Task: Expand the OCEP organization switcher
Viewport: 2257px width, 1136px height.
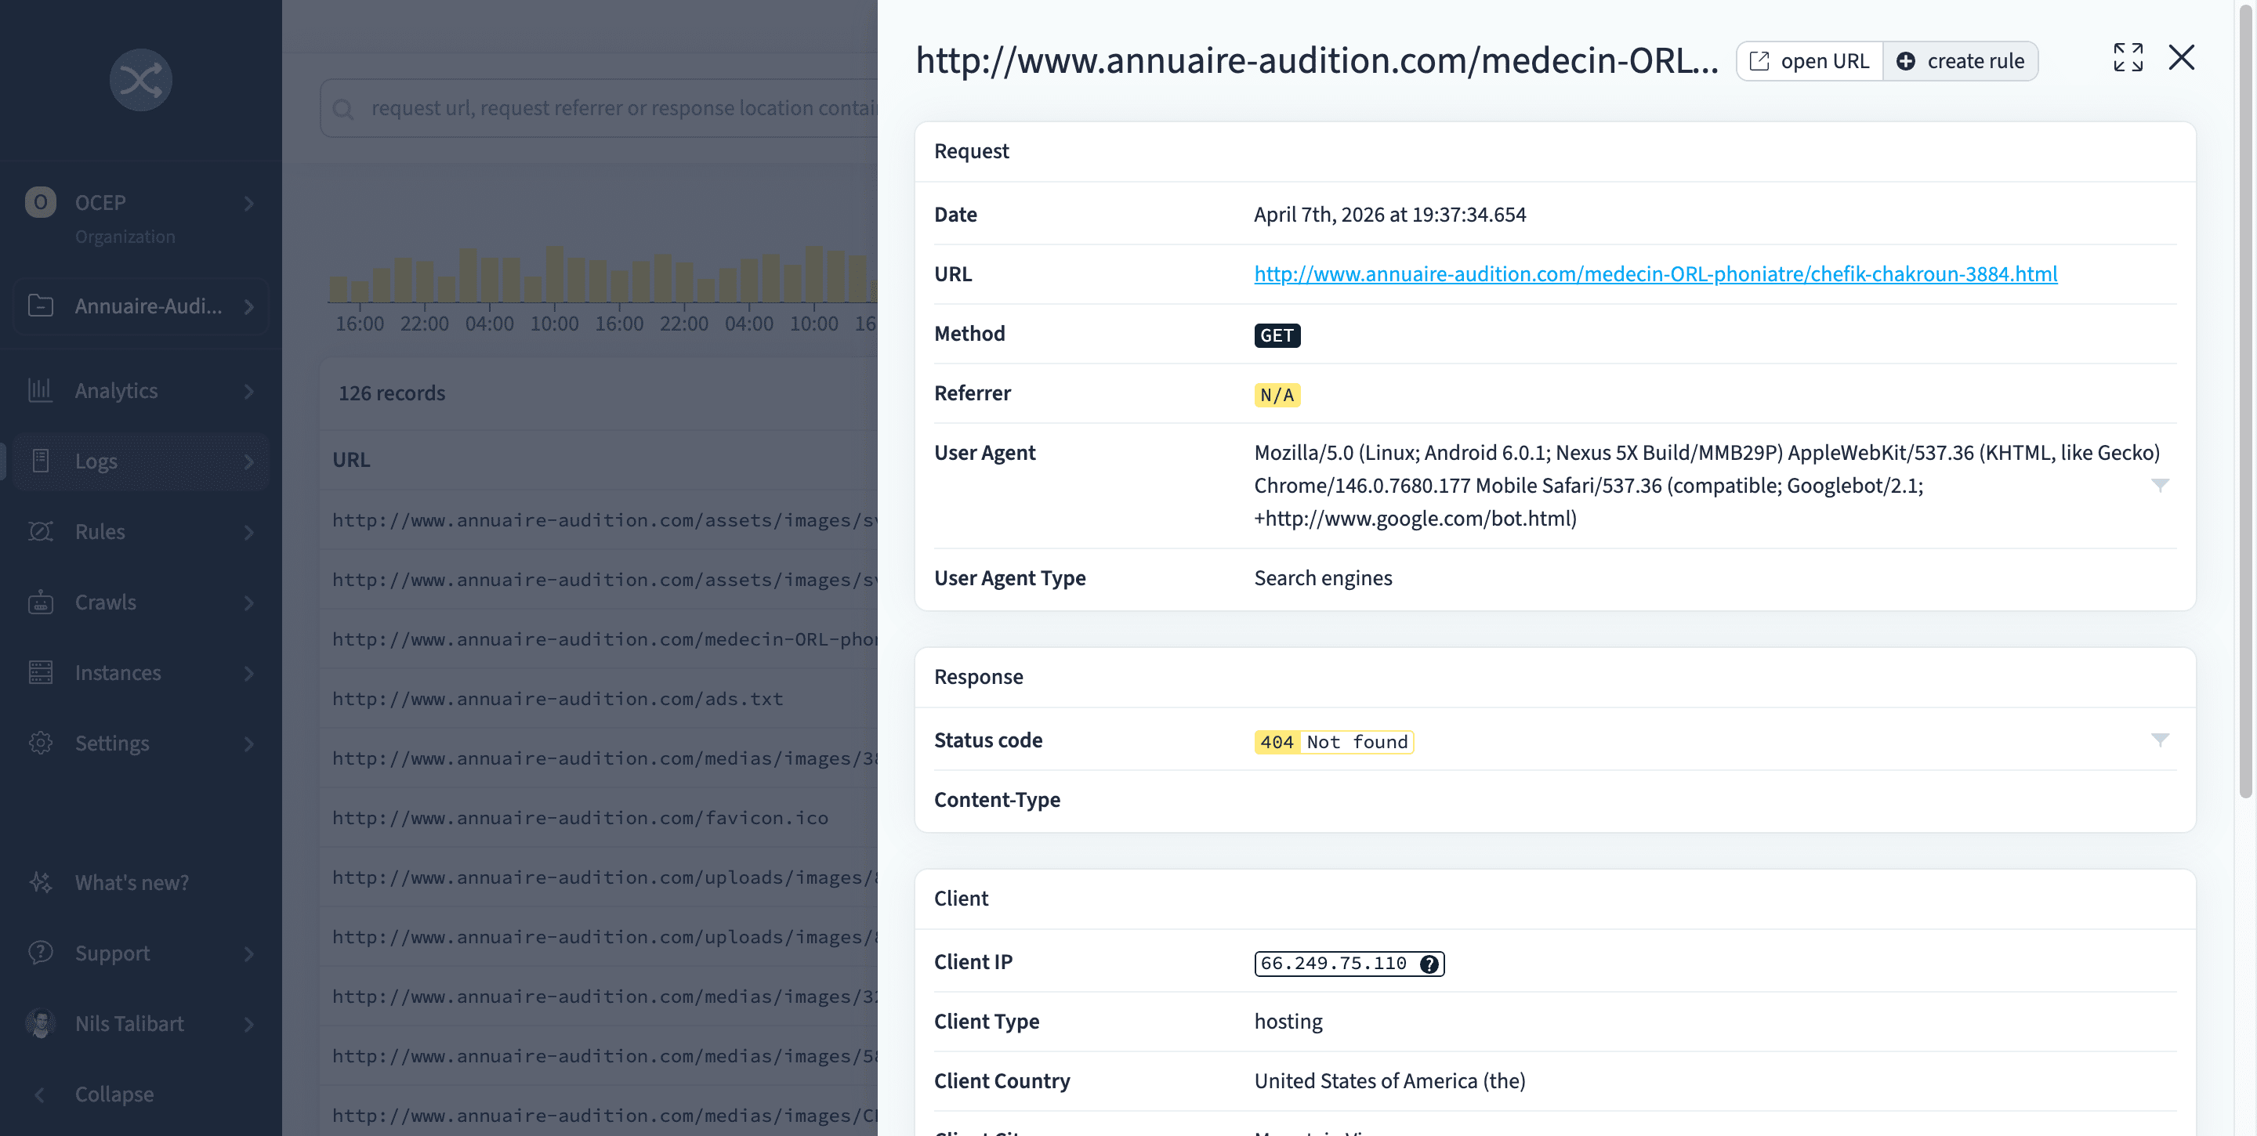Action: 249,203
